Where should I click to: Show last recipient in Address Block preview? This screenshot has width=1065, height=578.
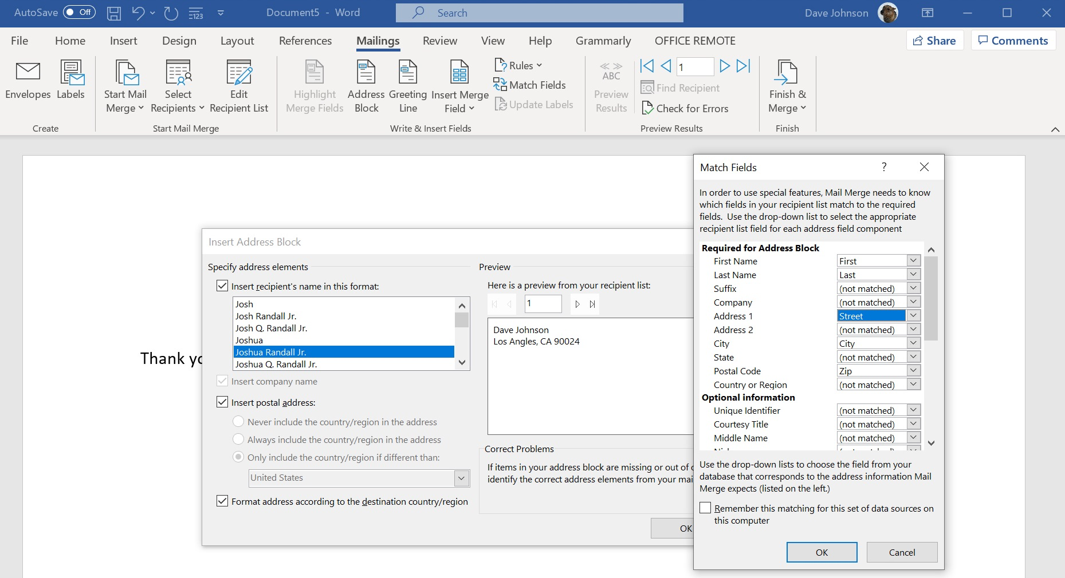(592, 304)
